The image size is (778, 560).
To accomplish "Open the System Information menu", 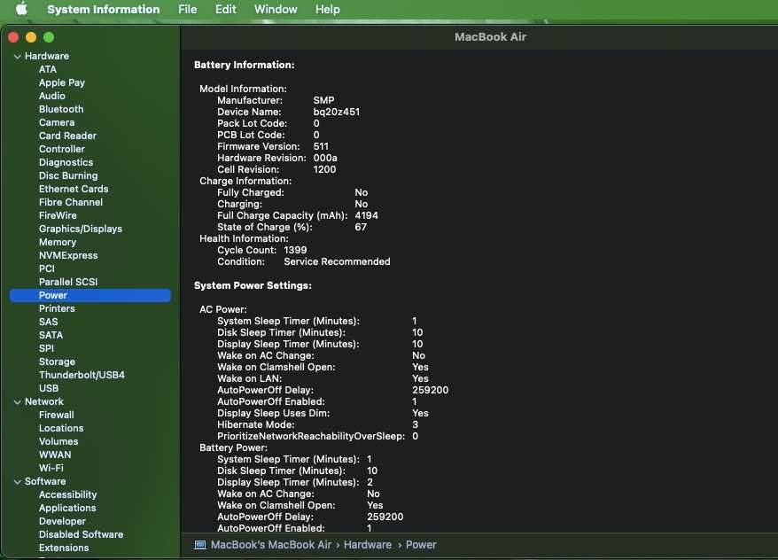I will 103,9.
